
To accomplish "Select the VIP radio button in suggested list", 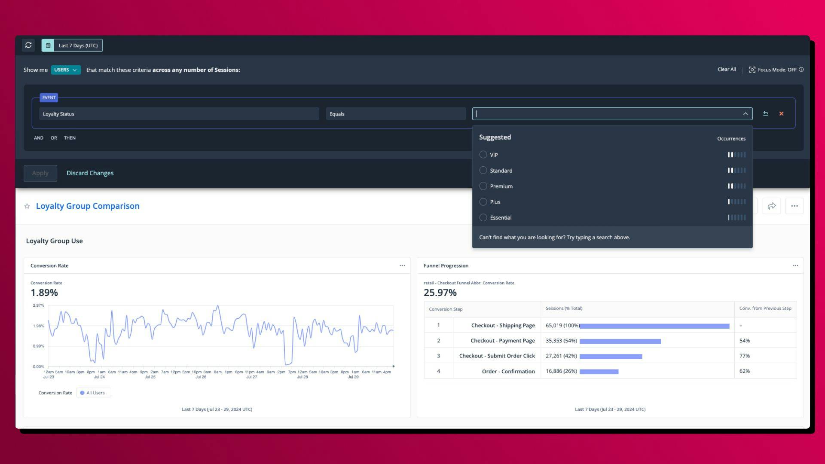I will click(x=482, y=154).
